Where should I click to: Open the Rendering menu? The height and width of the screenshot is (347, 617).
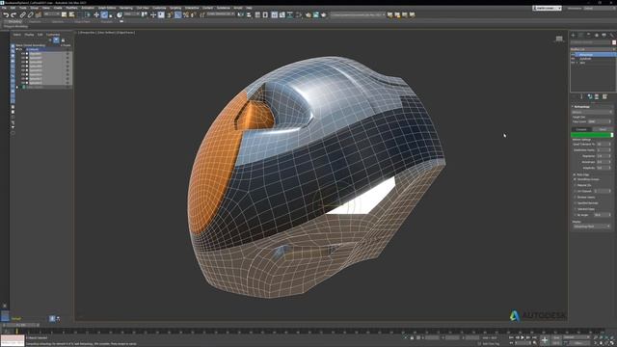pyautogui.click(x=125, y=8)
